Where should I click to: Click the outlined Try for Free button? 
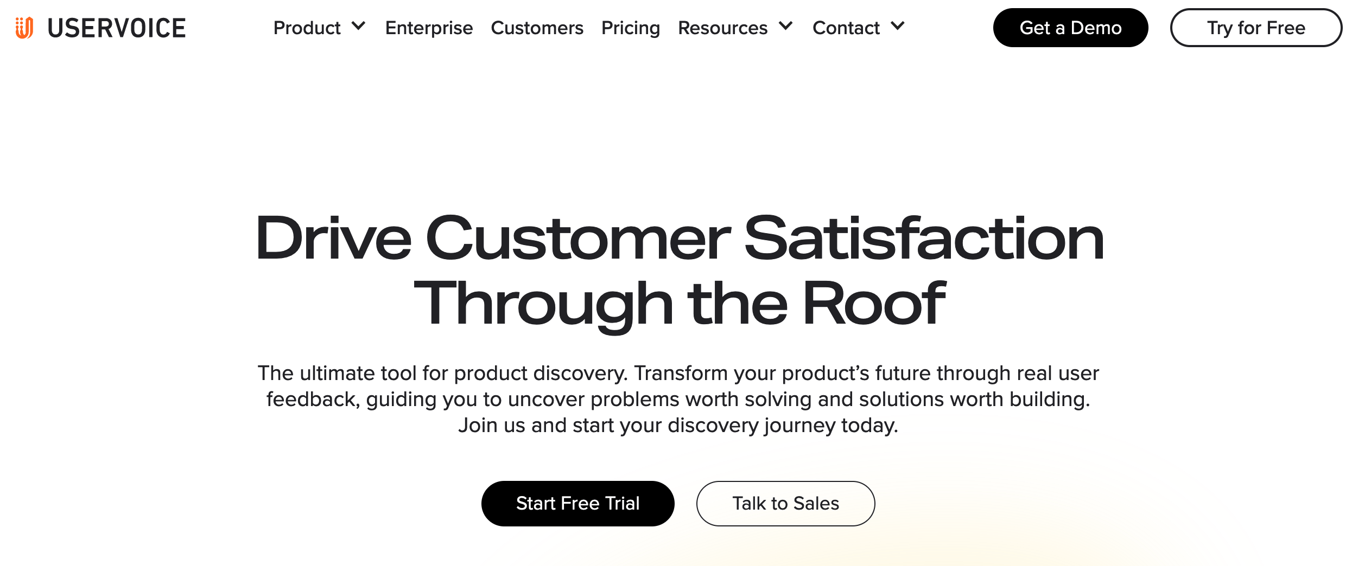tap(1256, 28)
